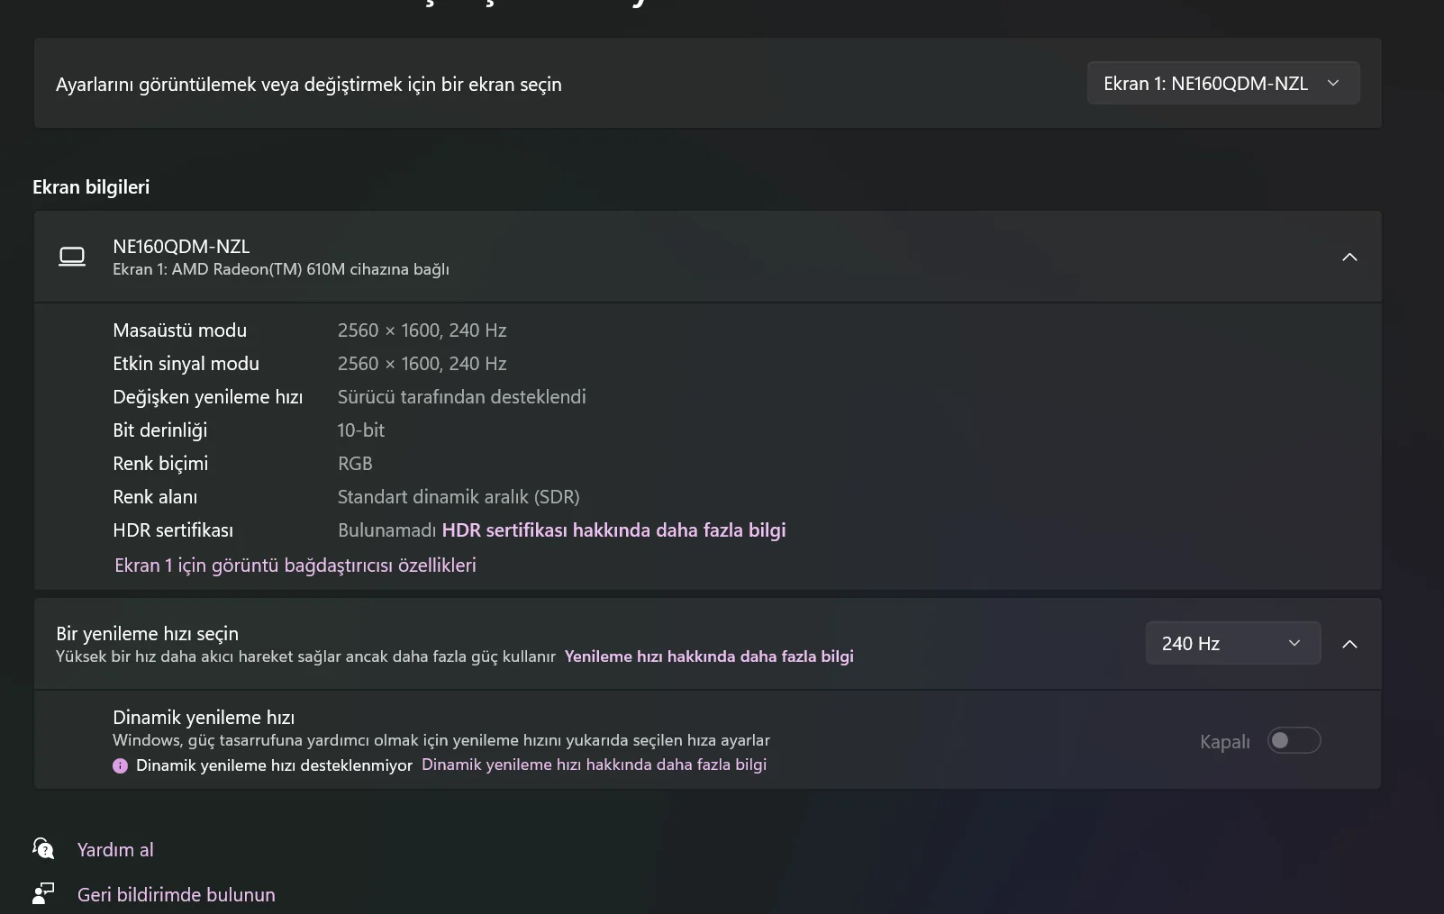
Task: Click the Bir yenileme hızı seçin title
Action: [147, 633]
